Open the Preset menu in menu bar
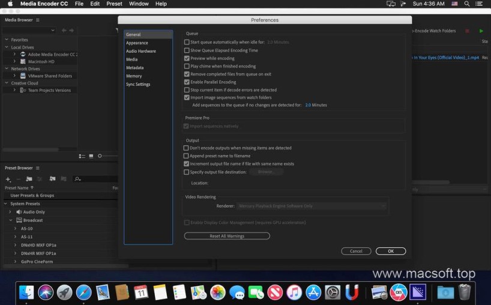The height and width of the screenshot is (305, 491). pyautogui.click(x=114, y=4)
